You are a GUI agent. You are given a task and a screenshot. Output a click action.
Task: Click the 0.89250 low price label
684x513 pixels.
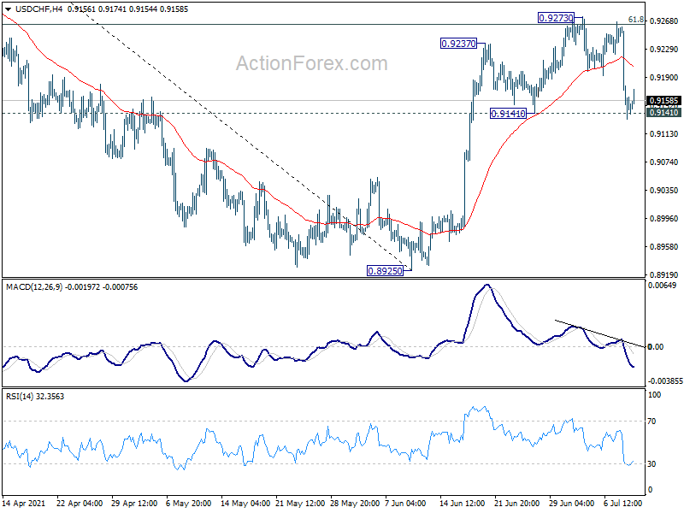click(x=386, y=271)
